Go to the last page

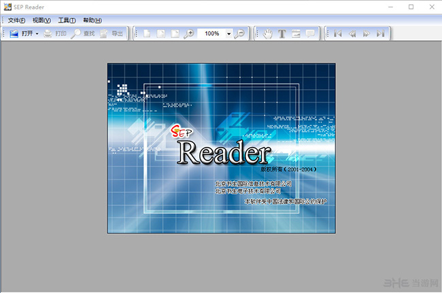coord(380,33)
